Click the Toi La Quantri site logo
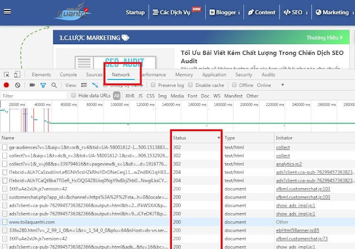The height and width of the screenshot is (249, 355). [73, 12]
